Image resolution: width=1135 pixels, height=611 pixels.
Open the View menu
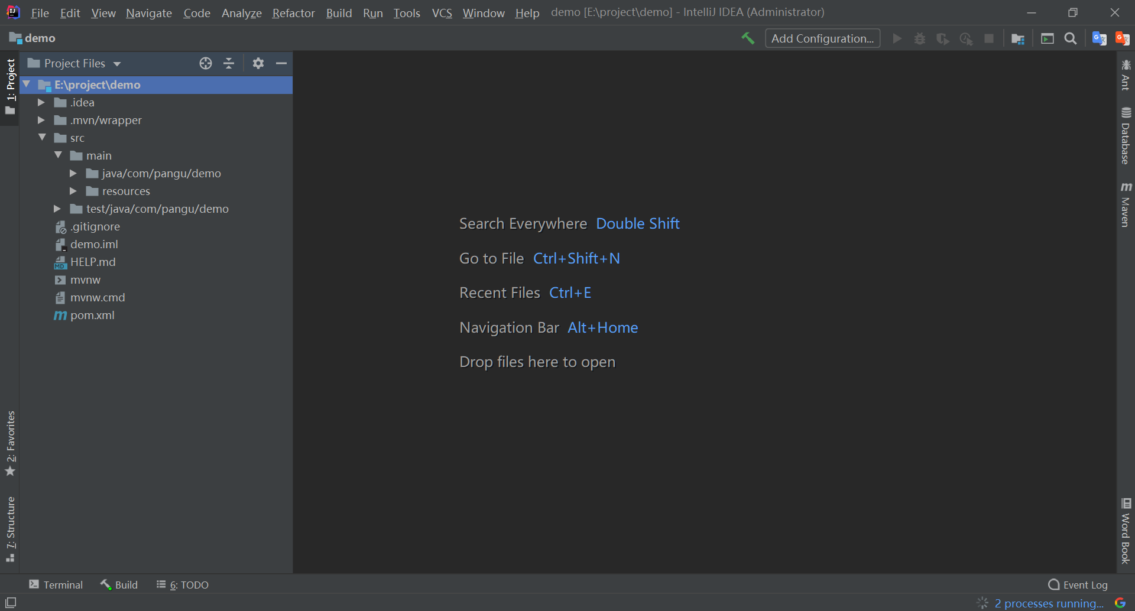[x=103, y=12]
